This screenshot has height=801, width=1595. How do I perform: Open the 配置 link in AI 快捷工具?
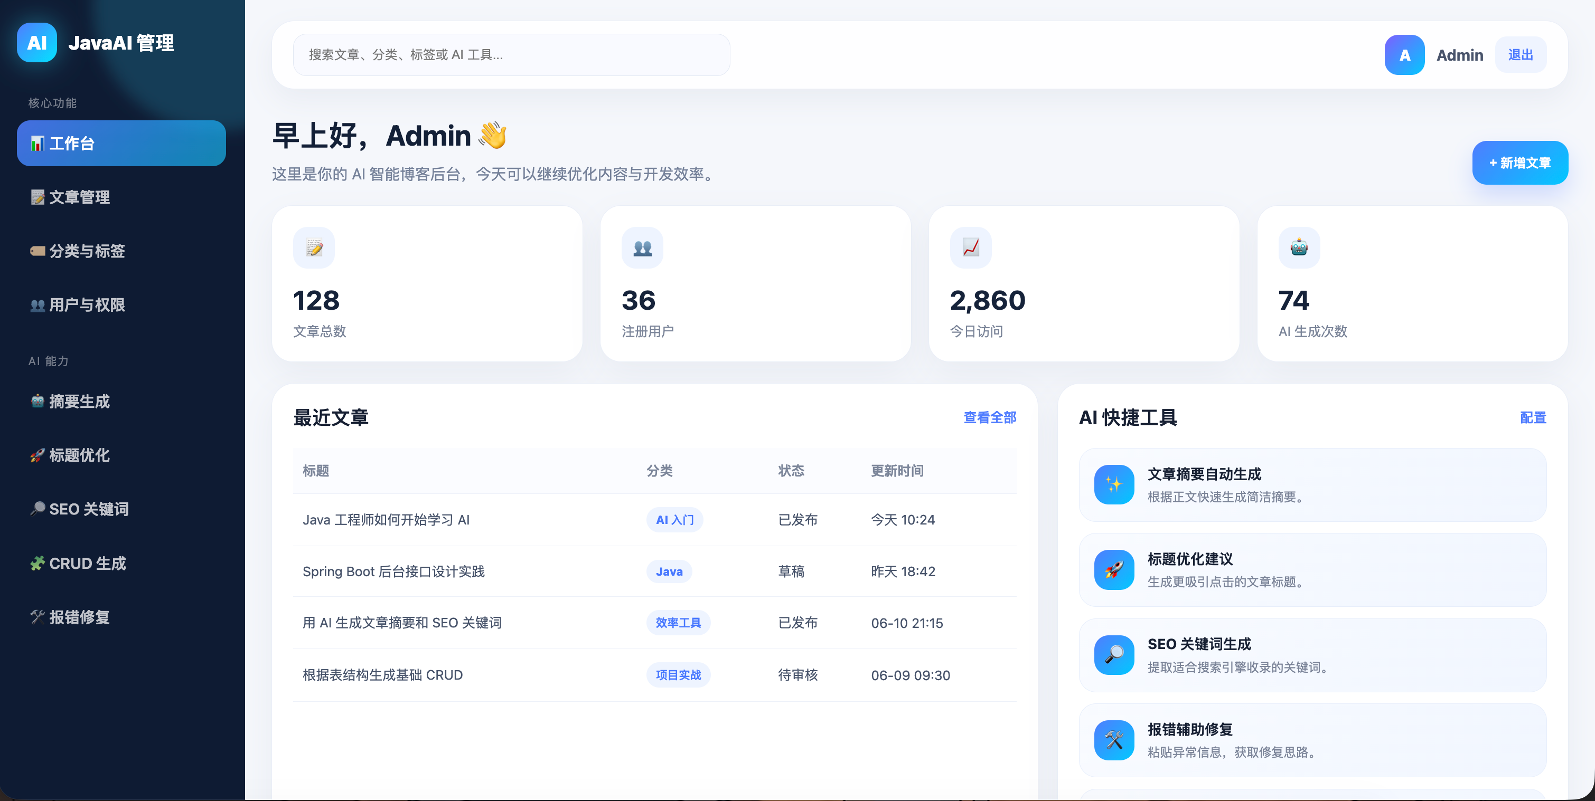pos(1533,417)
